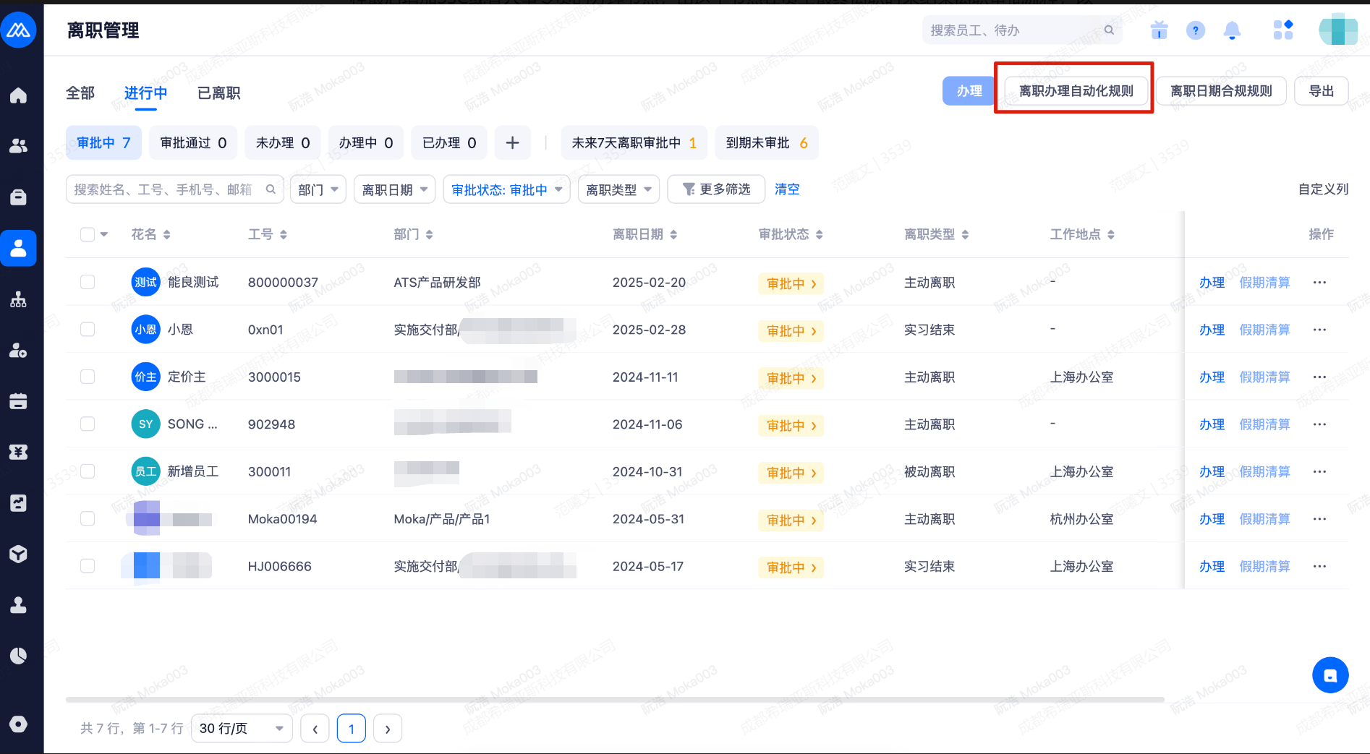Click the blue 办理 button at top

tap(969, 91)
